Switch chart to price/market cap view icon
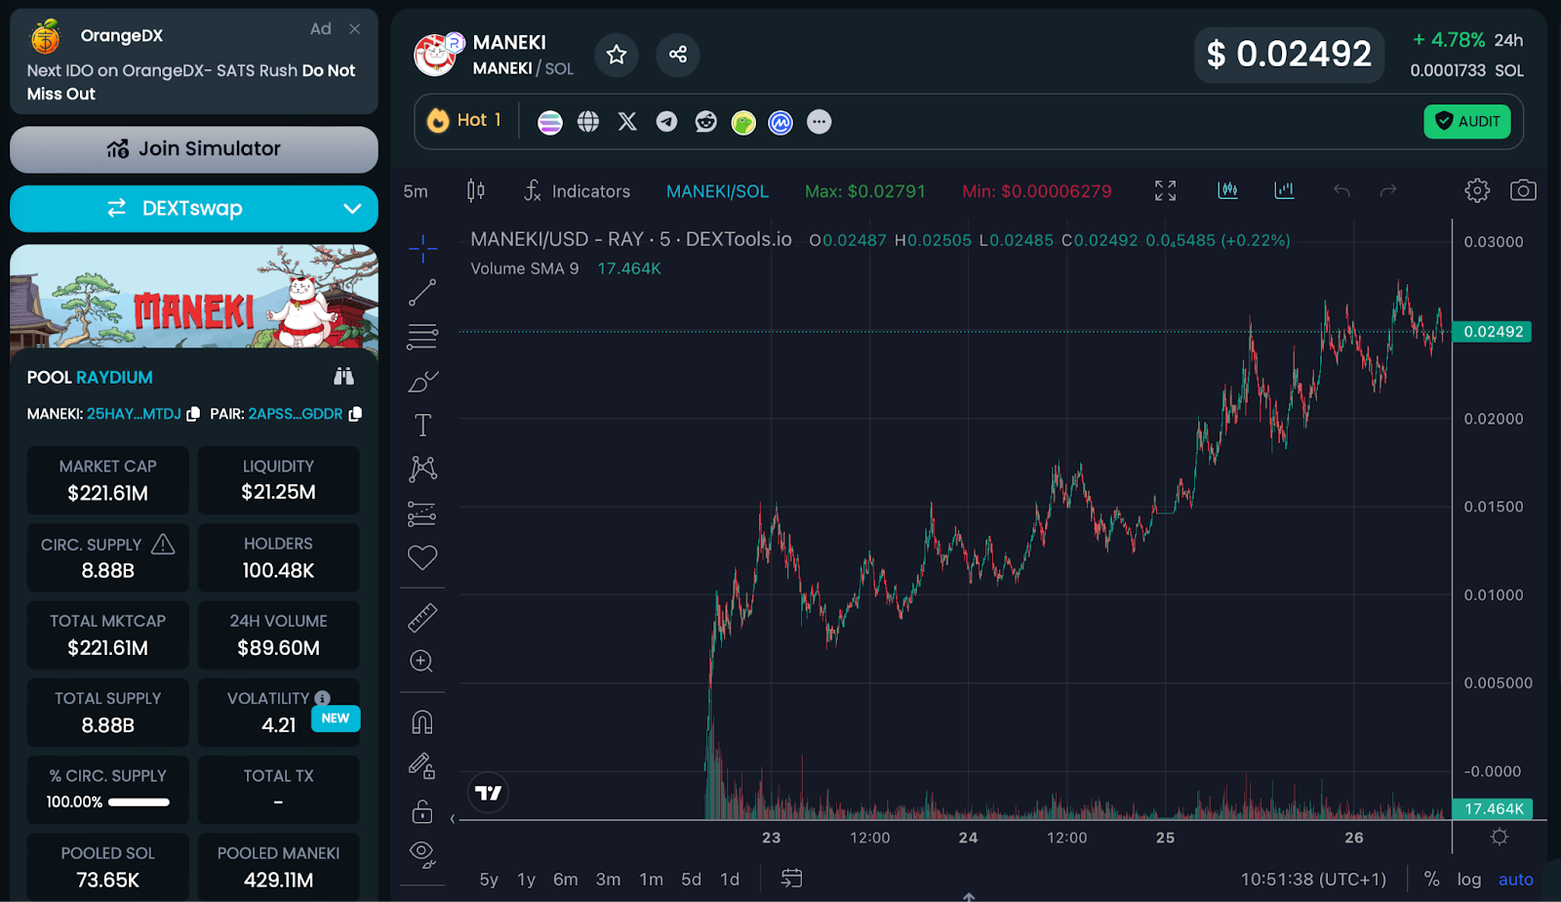The height and width of the screenshot is (902, 1561). (1228, 190)
